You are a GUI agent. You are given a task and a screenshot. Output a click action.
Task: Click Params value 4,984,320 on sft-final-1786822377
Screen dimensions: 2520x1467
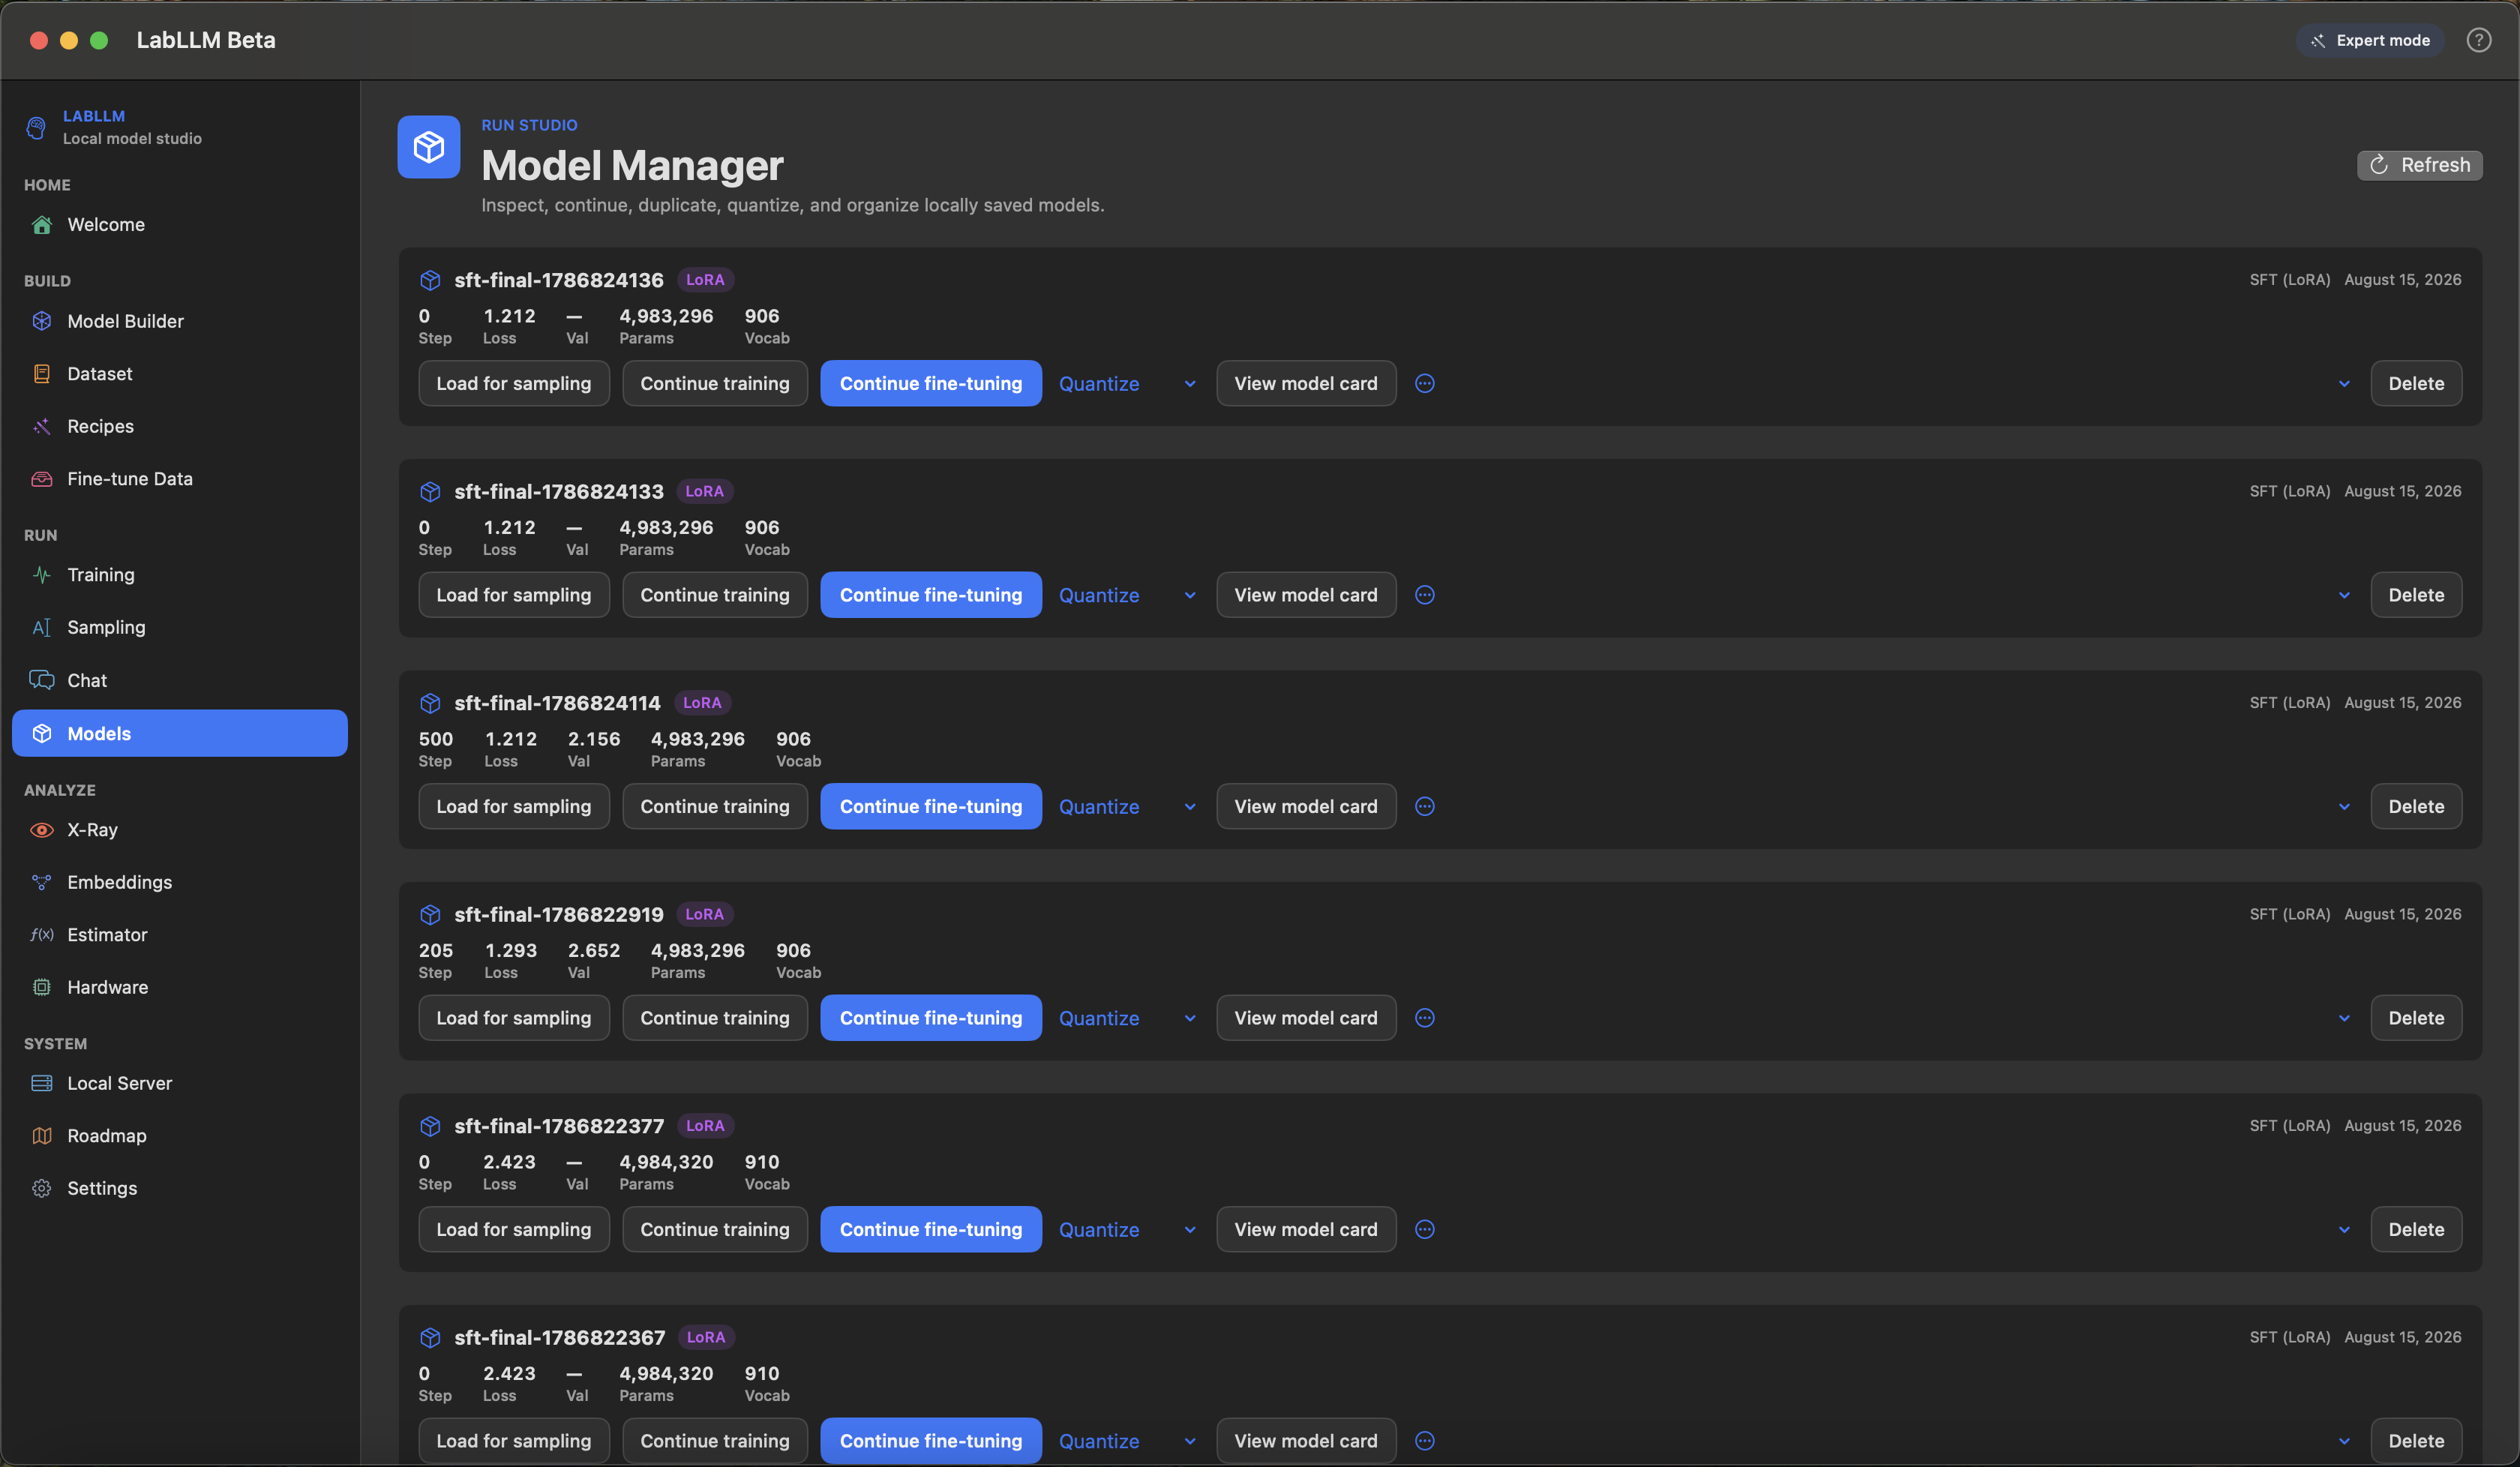[x=666, y=1162]
